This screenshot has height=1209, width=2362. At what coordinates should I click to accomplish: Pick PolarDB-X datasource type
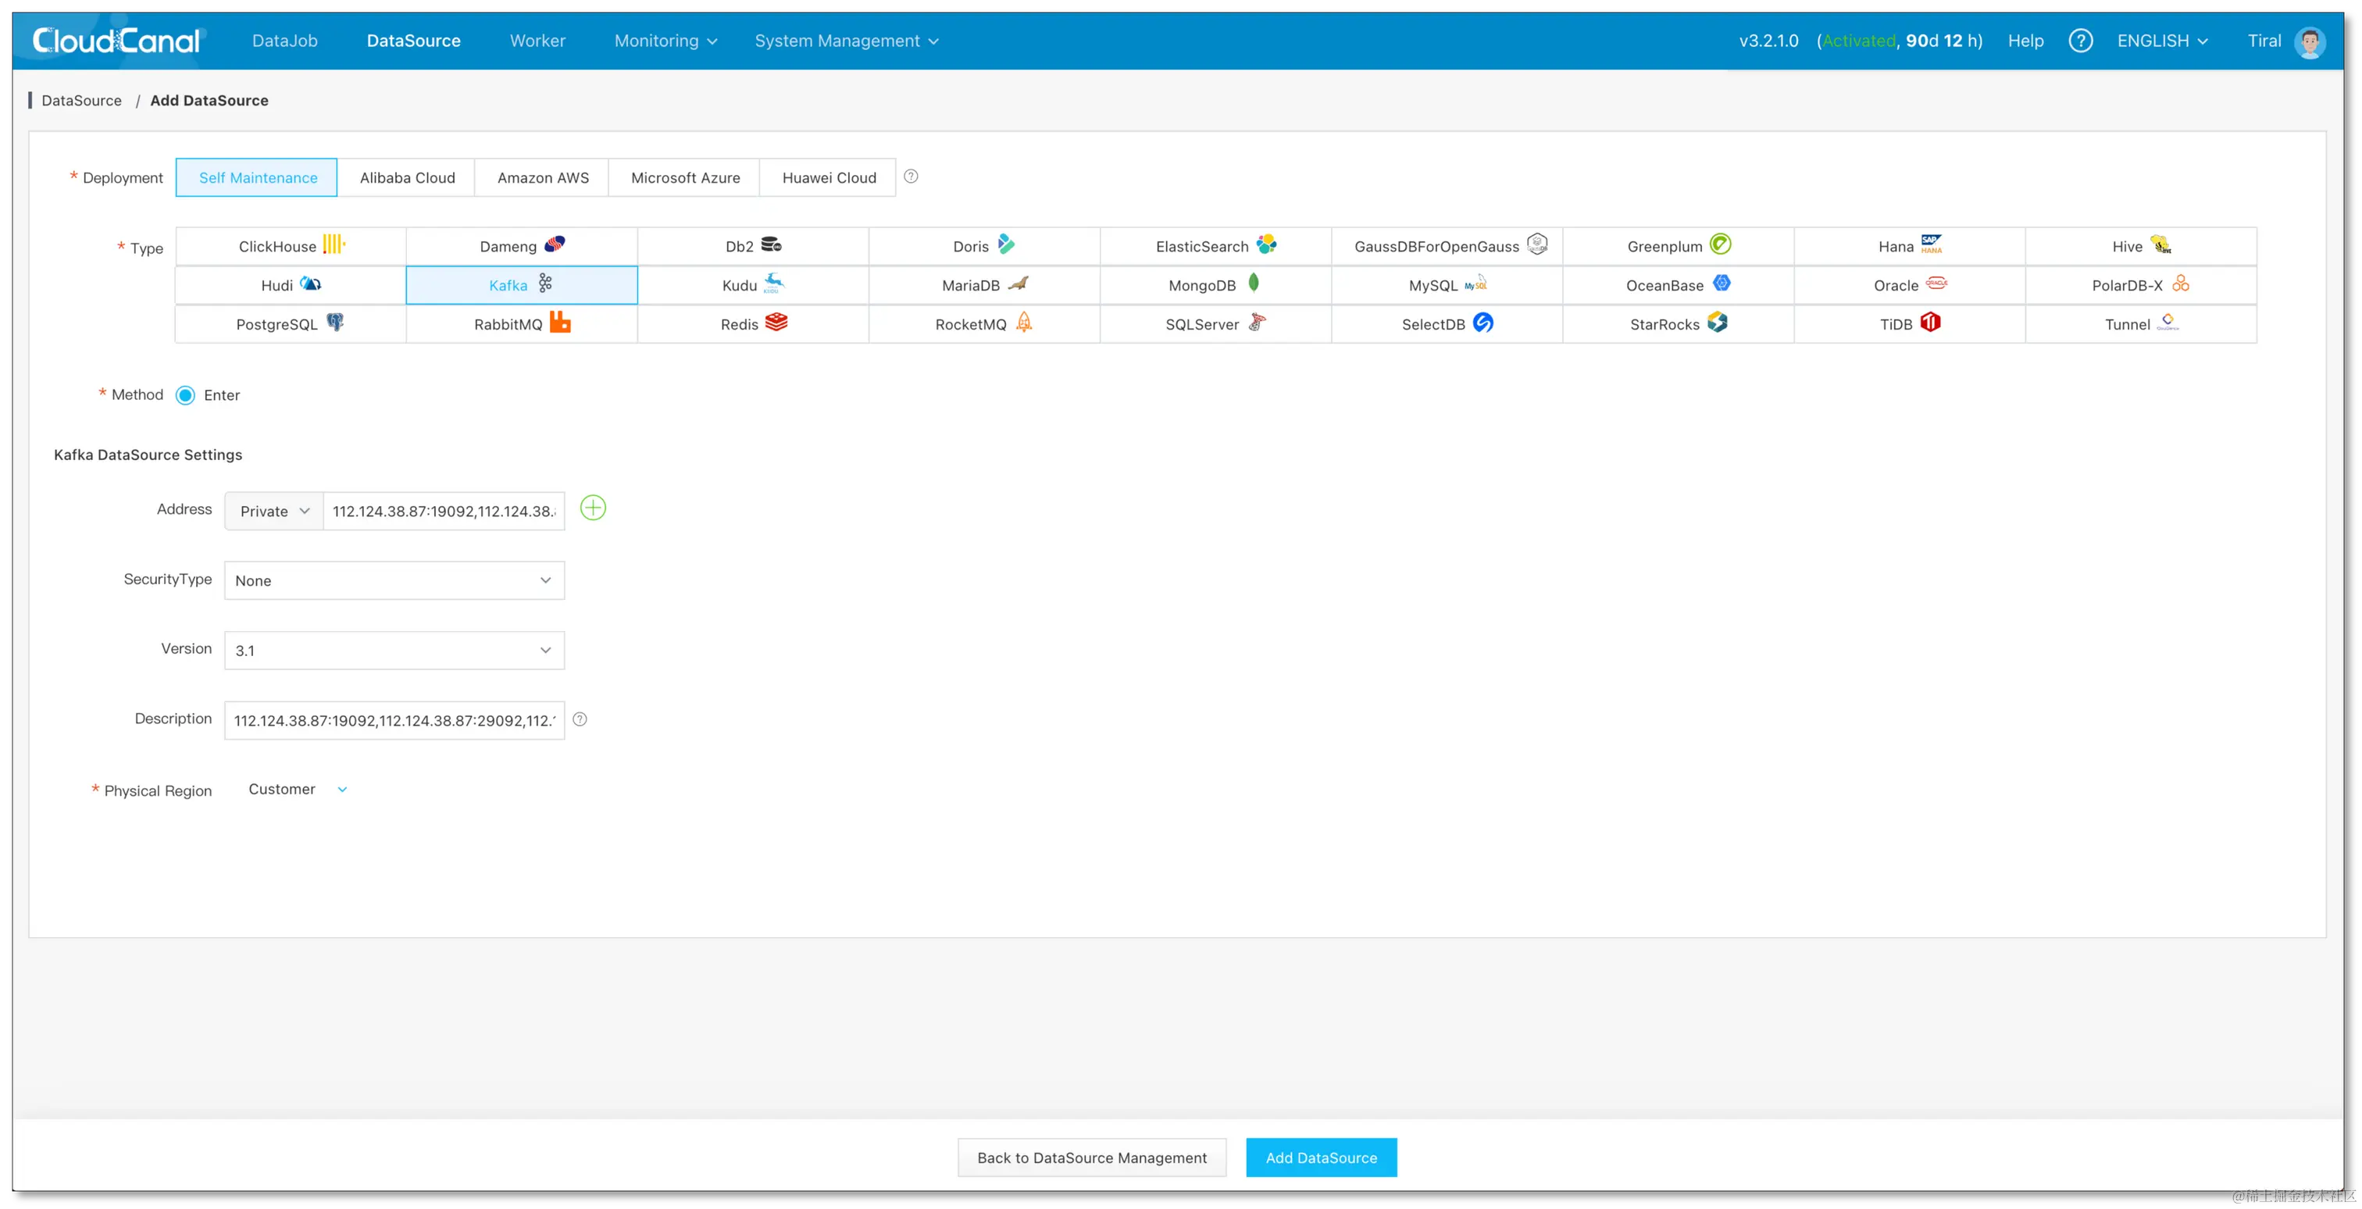tap(2141, 285)
